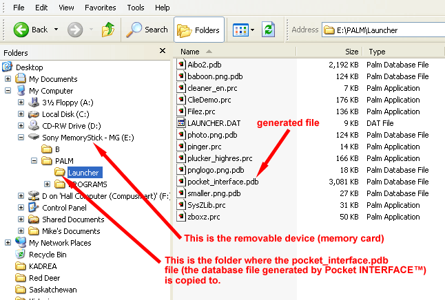Click the Recycle Bin icon

[x=21, y=254]
